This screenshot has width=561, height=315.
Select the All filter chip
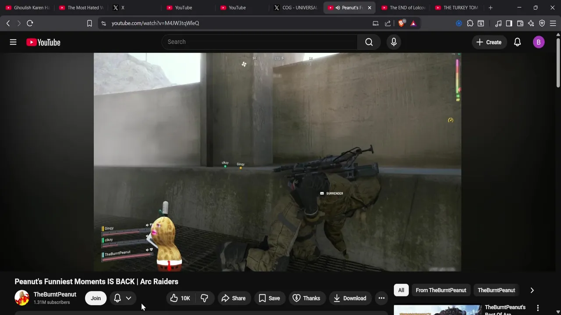pyautogui.click(x=401, y=290)
